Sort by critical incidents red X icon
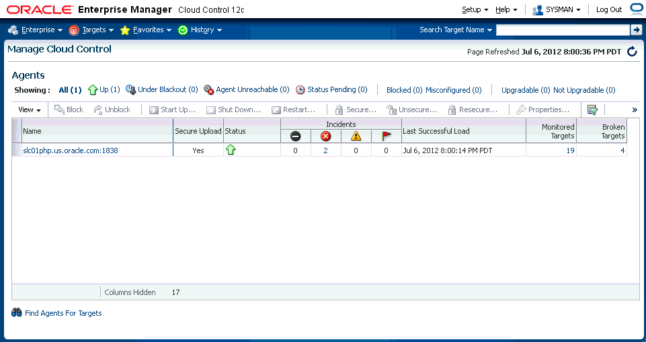 coord(325,136)
